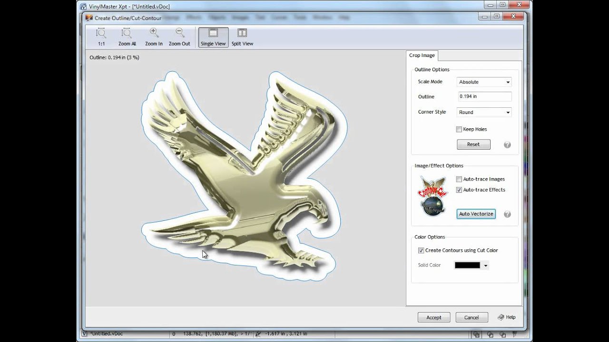The width and height of the screenshot is (609, 342).
Task: Open the Solid Color dropdown arrow
Action: point(485,266)
